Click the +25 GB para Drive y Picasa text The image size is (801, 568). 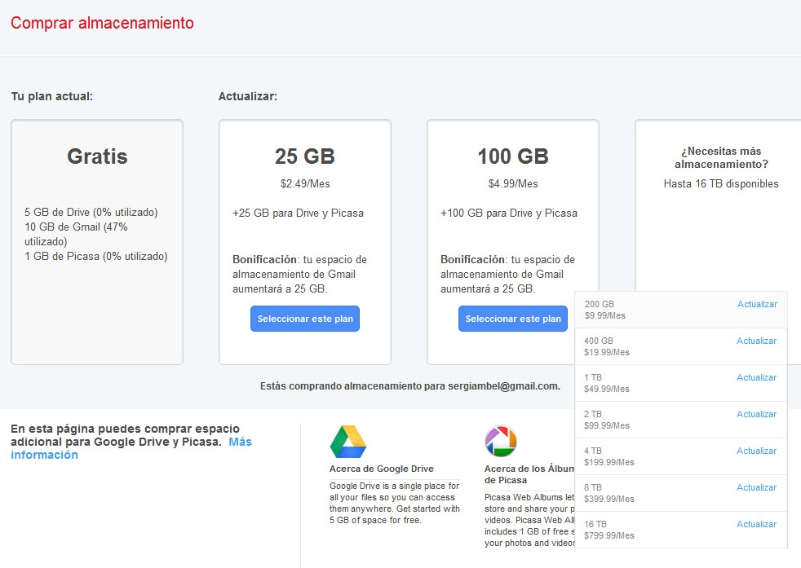click(299, 214)
